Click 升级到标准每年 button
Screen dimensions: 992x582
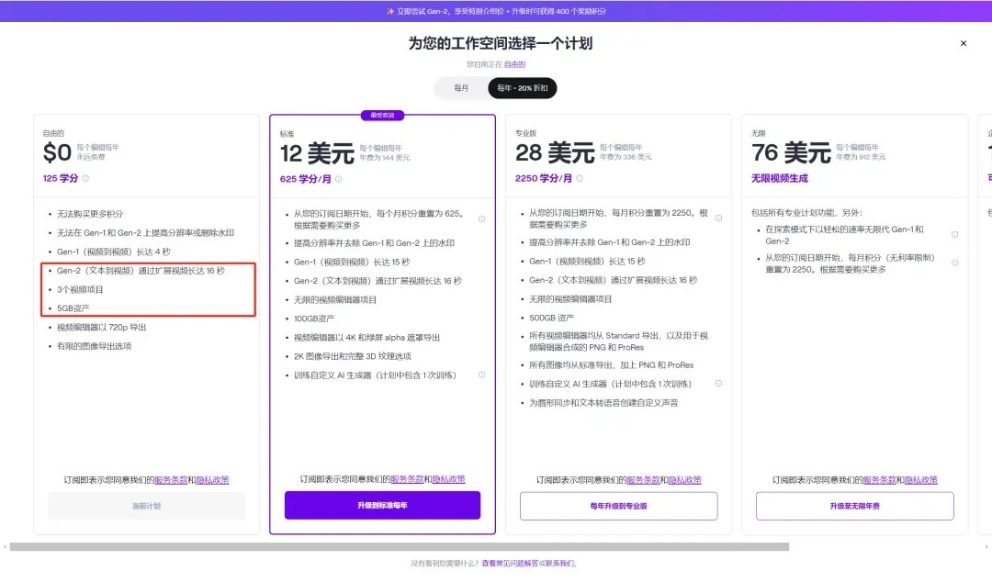click(x=382, y=506)
